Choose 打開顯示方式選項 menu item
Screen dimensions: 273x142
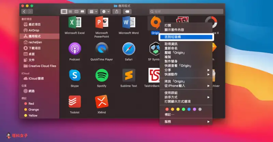pyautogui.click(x=186, y=101)
